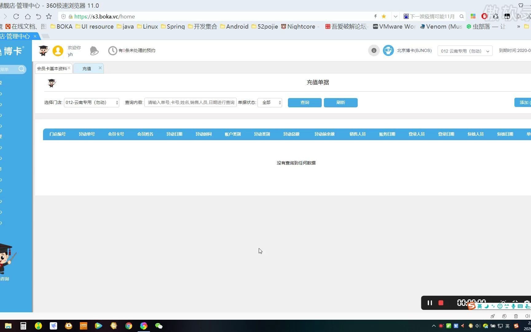Click the 销售人员 column header

point(358,134)
